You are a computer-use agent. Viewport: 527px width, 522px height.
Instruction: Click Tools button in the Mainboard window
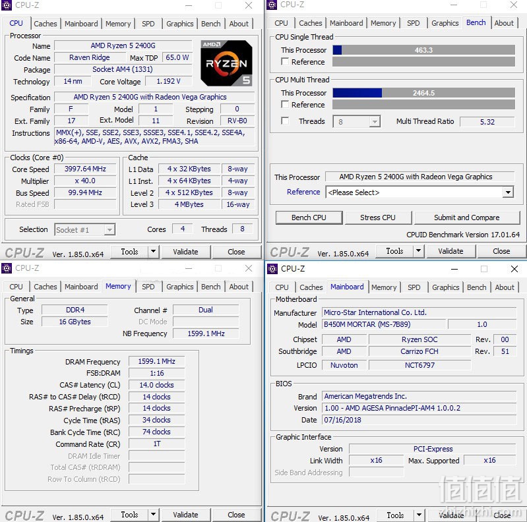396,515
